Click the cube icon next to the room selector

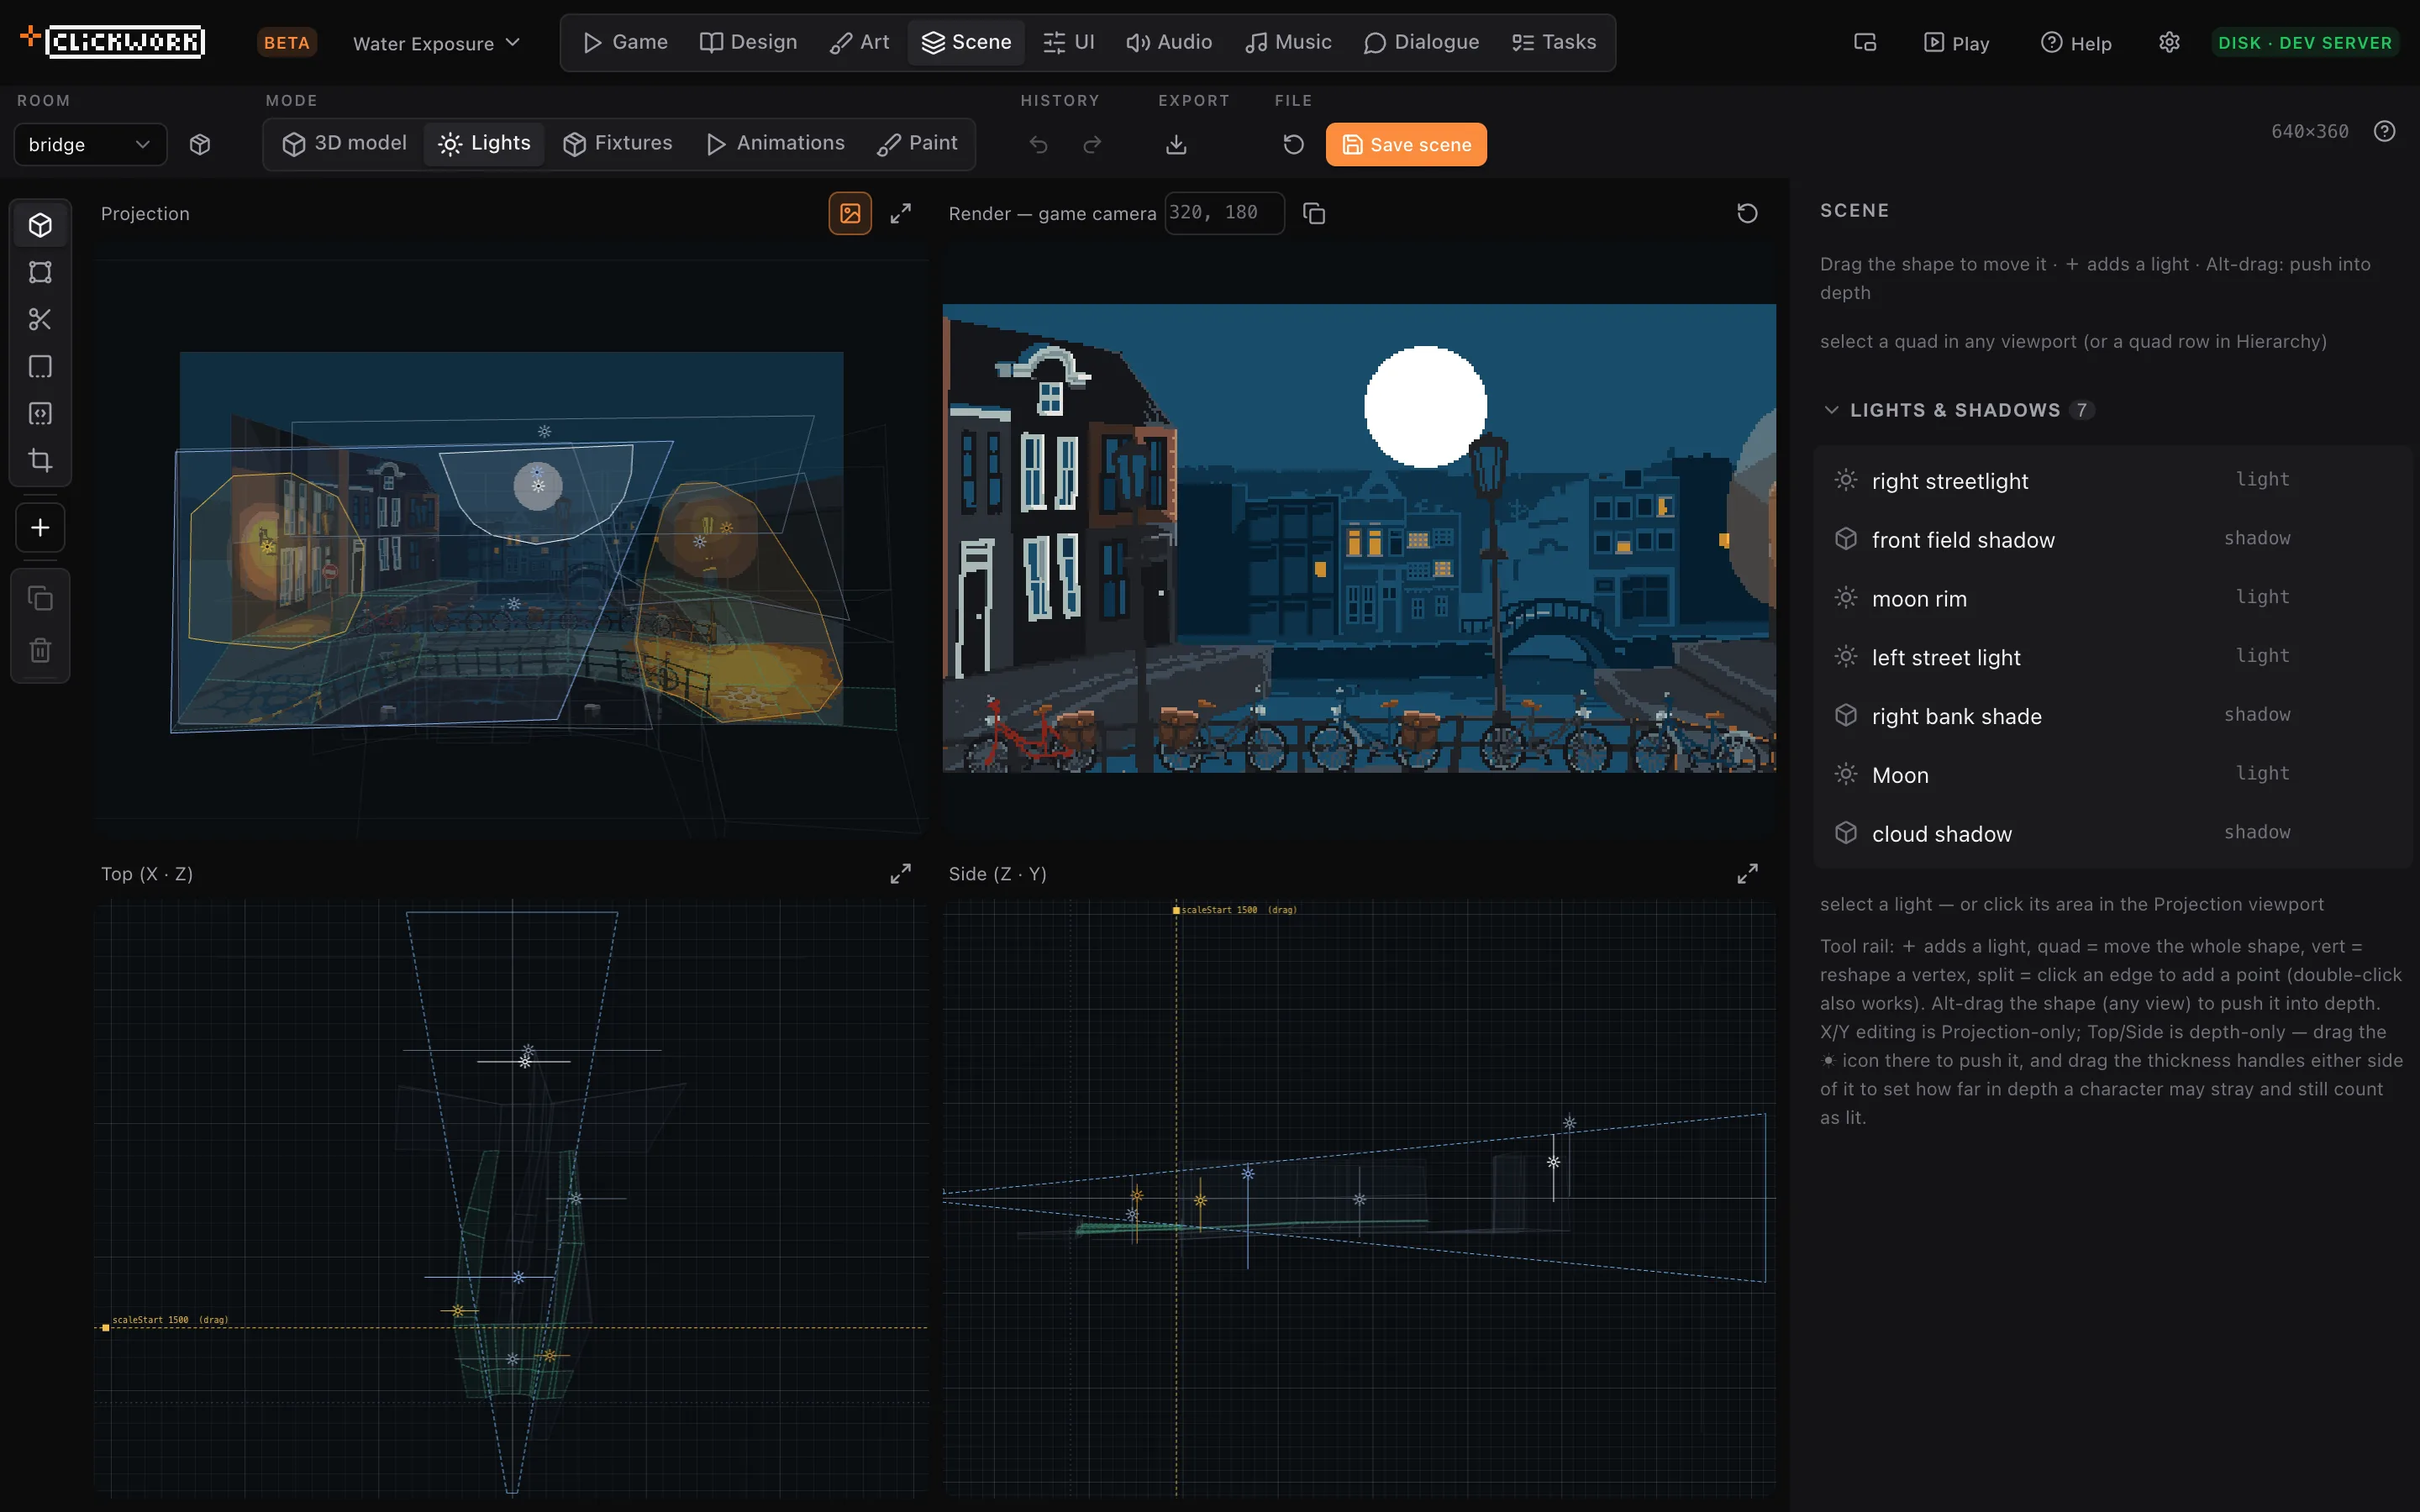click(x=200, y=144)
